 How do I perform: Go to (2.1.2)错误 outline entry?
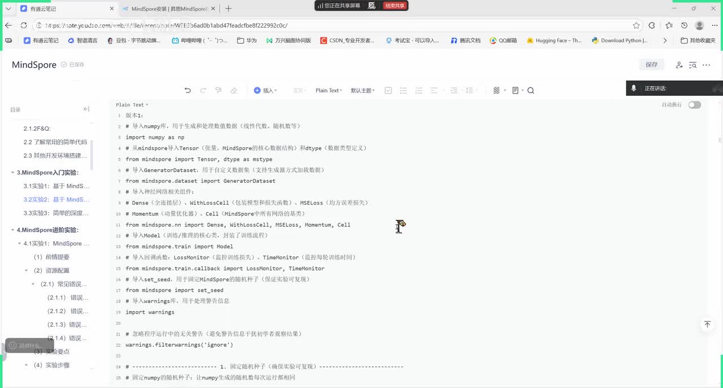[x=68, y=311]
